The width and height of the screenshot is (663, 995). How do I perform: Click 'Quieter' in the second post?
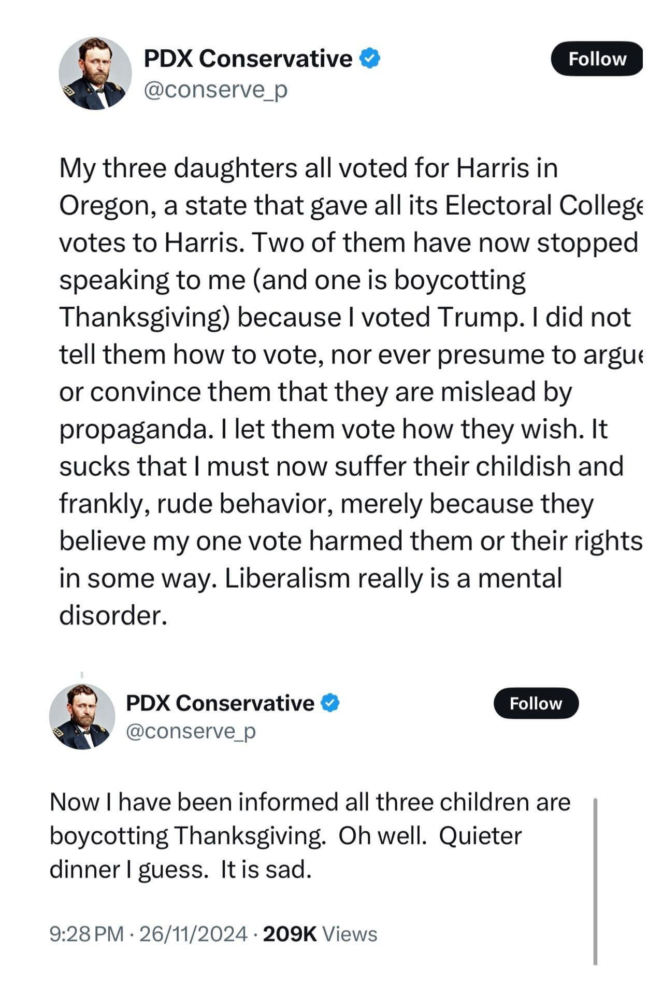click(x=480, y=836)
